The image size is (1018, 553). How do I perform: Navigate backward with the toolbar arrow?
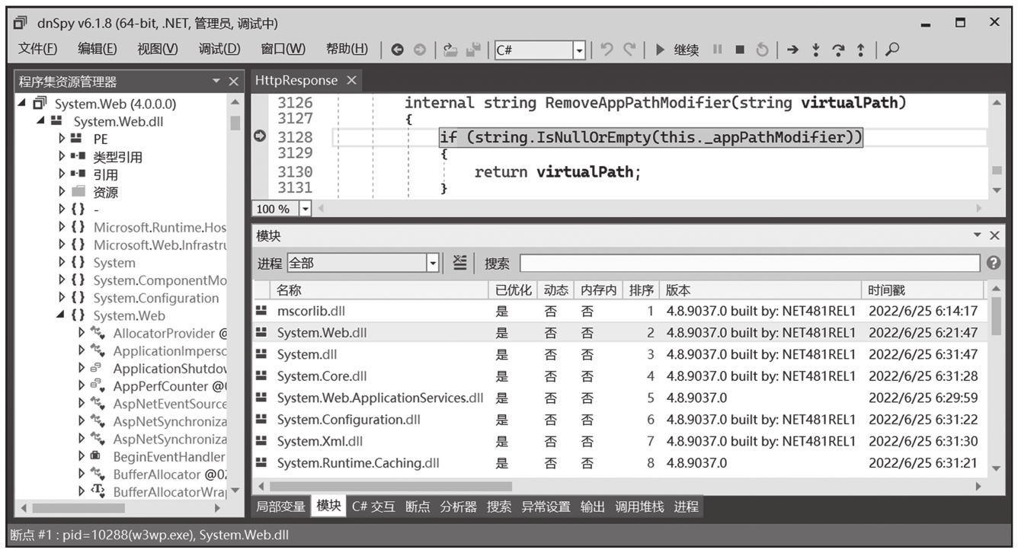(x=397, y=50)
